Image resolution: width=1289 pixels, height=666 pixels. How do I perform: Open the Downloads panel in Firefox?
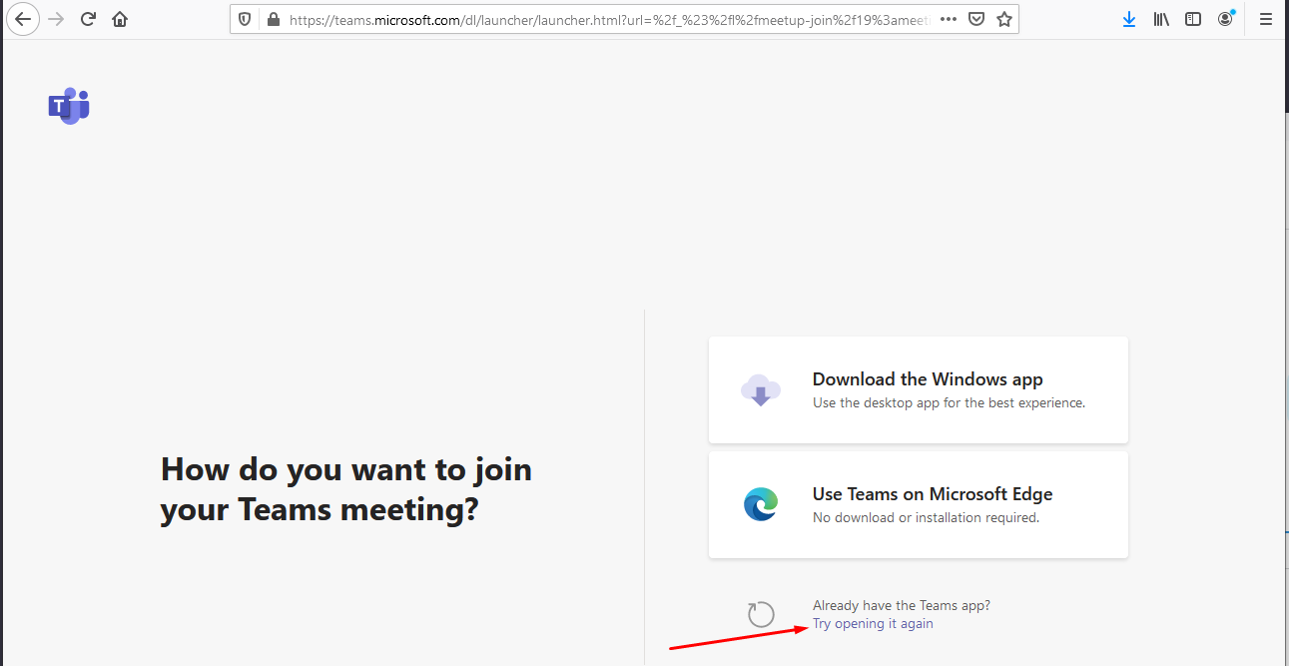[x=1128, y=18]
